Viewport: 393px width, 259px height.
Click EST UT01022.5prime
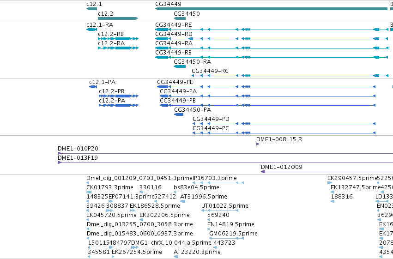tap(219, 211)
